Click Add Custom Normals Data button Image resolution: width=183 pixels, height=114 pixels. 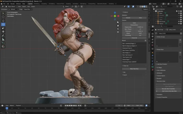pos(168,91)
